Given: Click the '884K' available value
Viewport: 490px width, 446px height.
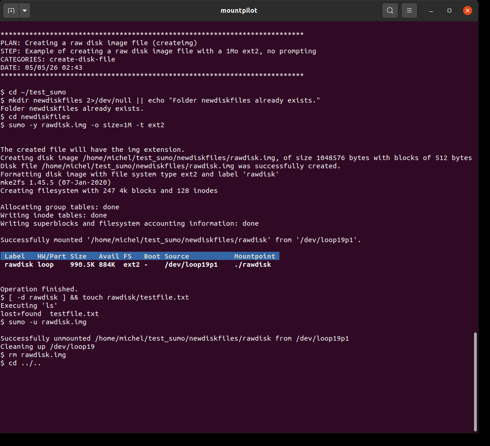Looking at the screenshot, I should (x=107, y=264).
